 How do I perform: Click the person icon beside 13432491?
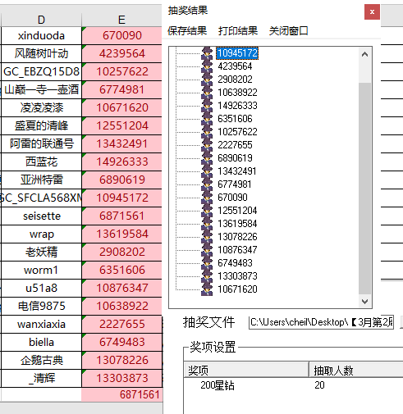(x=207, y=171)
